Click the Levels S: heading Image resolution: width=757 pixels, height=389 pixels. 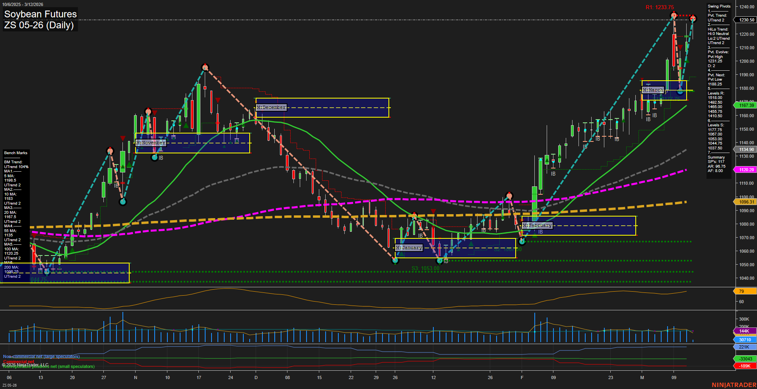(716, 125)
